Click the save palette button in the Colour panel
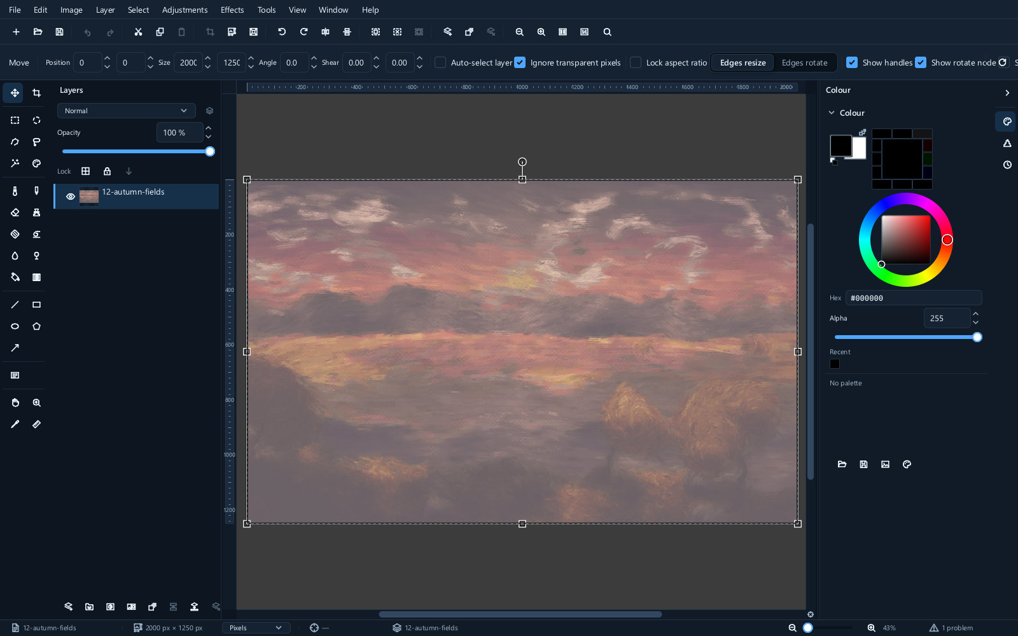This screenshot has height=636, width=1018. point(863,464)
